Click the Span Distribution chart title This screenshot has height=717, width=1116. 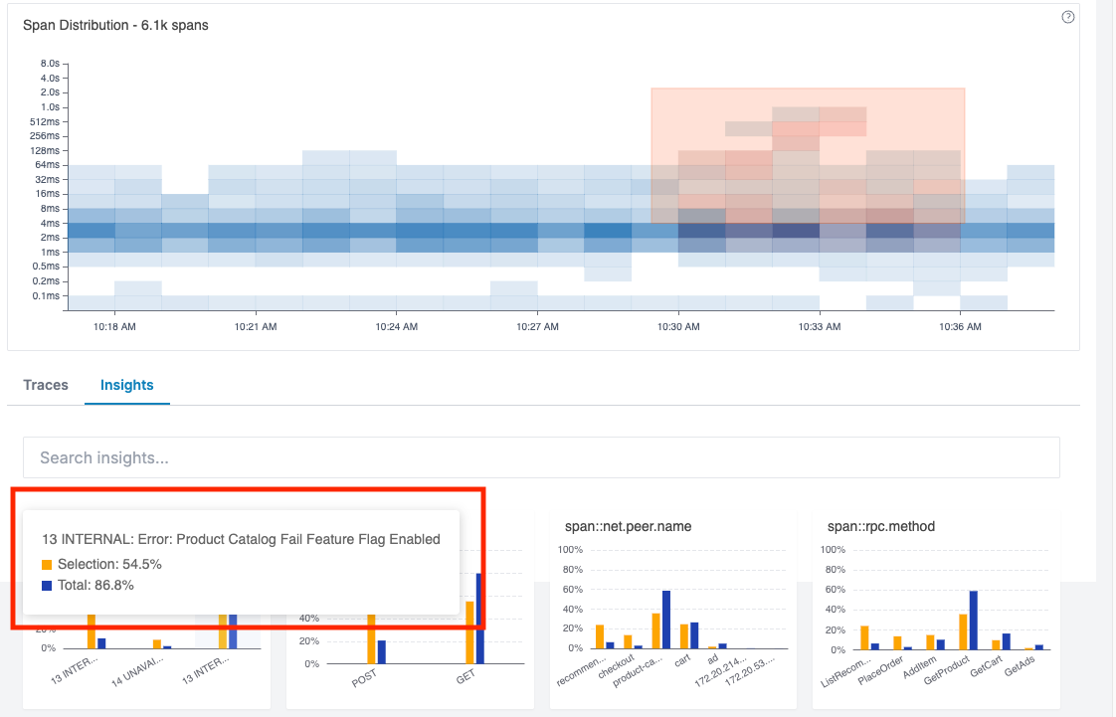(x=115, y=25)
